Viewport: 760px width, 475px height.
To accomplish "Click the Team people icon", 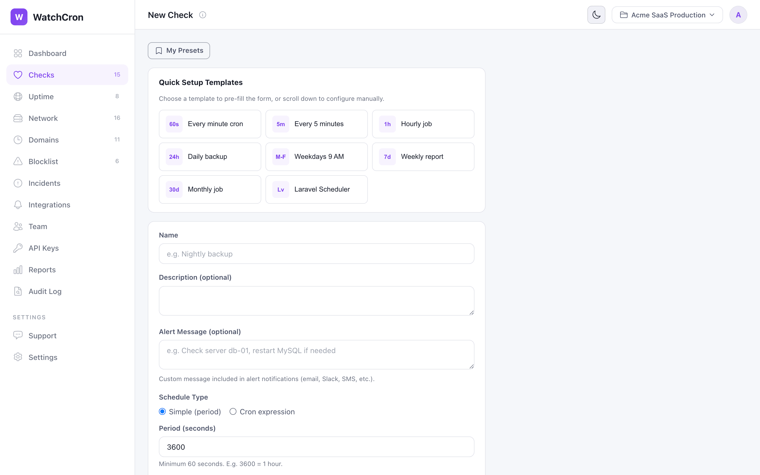I will (x=18, y=226).
